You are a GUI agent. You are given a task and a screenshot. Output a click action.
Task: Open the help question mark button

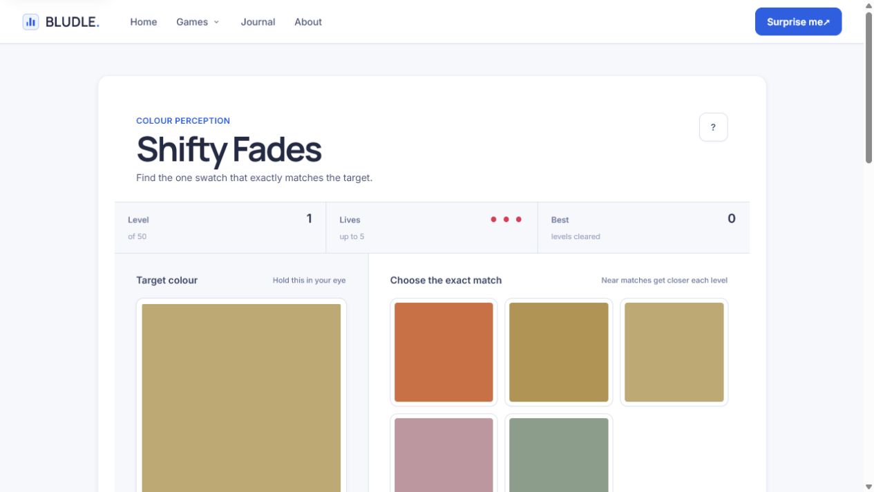(713, 127)
